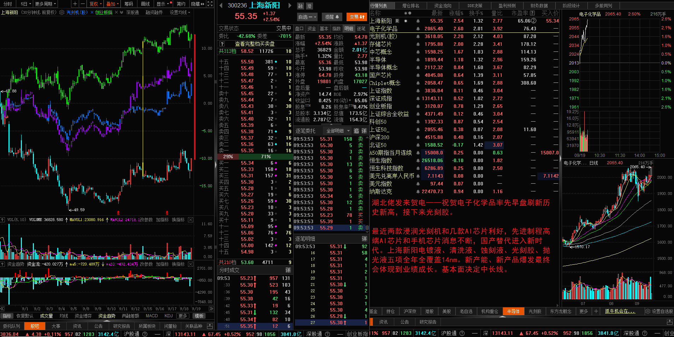Open chart settings gear beside 上海新阳 title
This screenshot has height=337, width=674.
(x=62, y=12)
